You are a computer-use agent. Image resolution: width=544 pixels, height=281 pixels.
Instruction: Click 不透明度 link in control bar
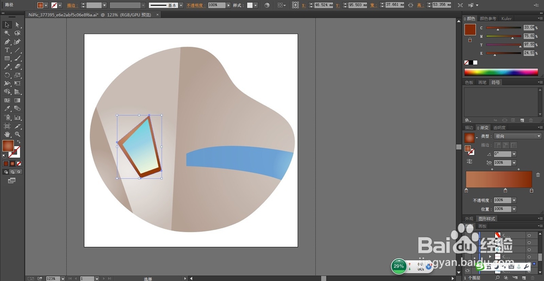[196, 5]
